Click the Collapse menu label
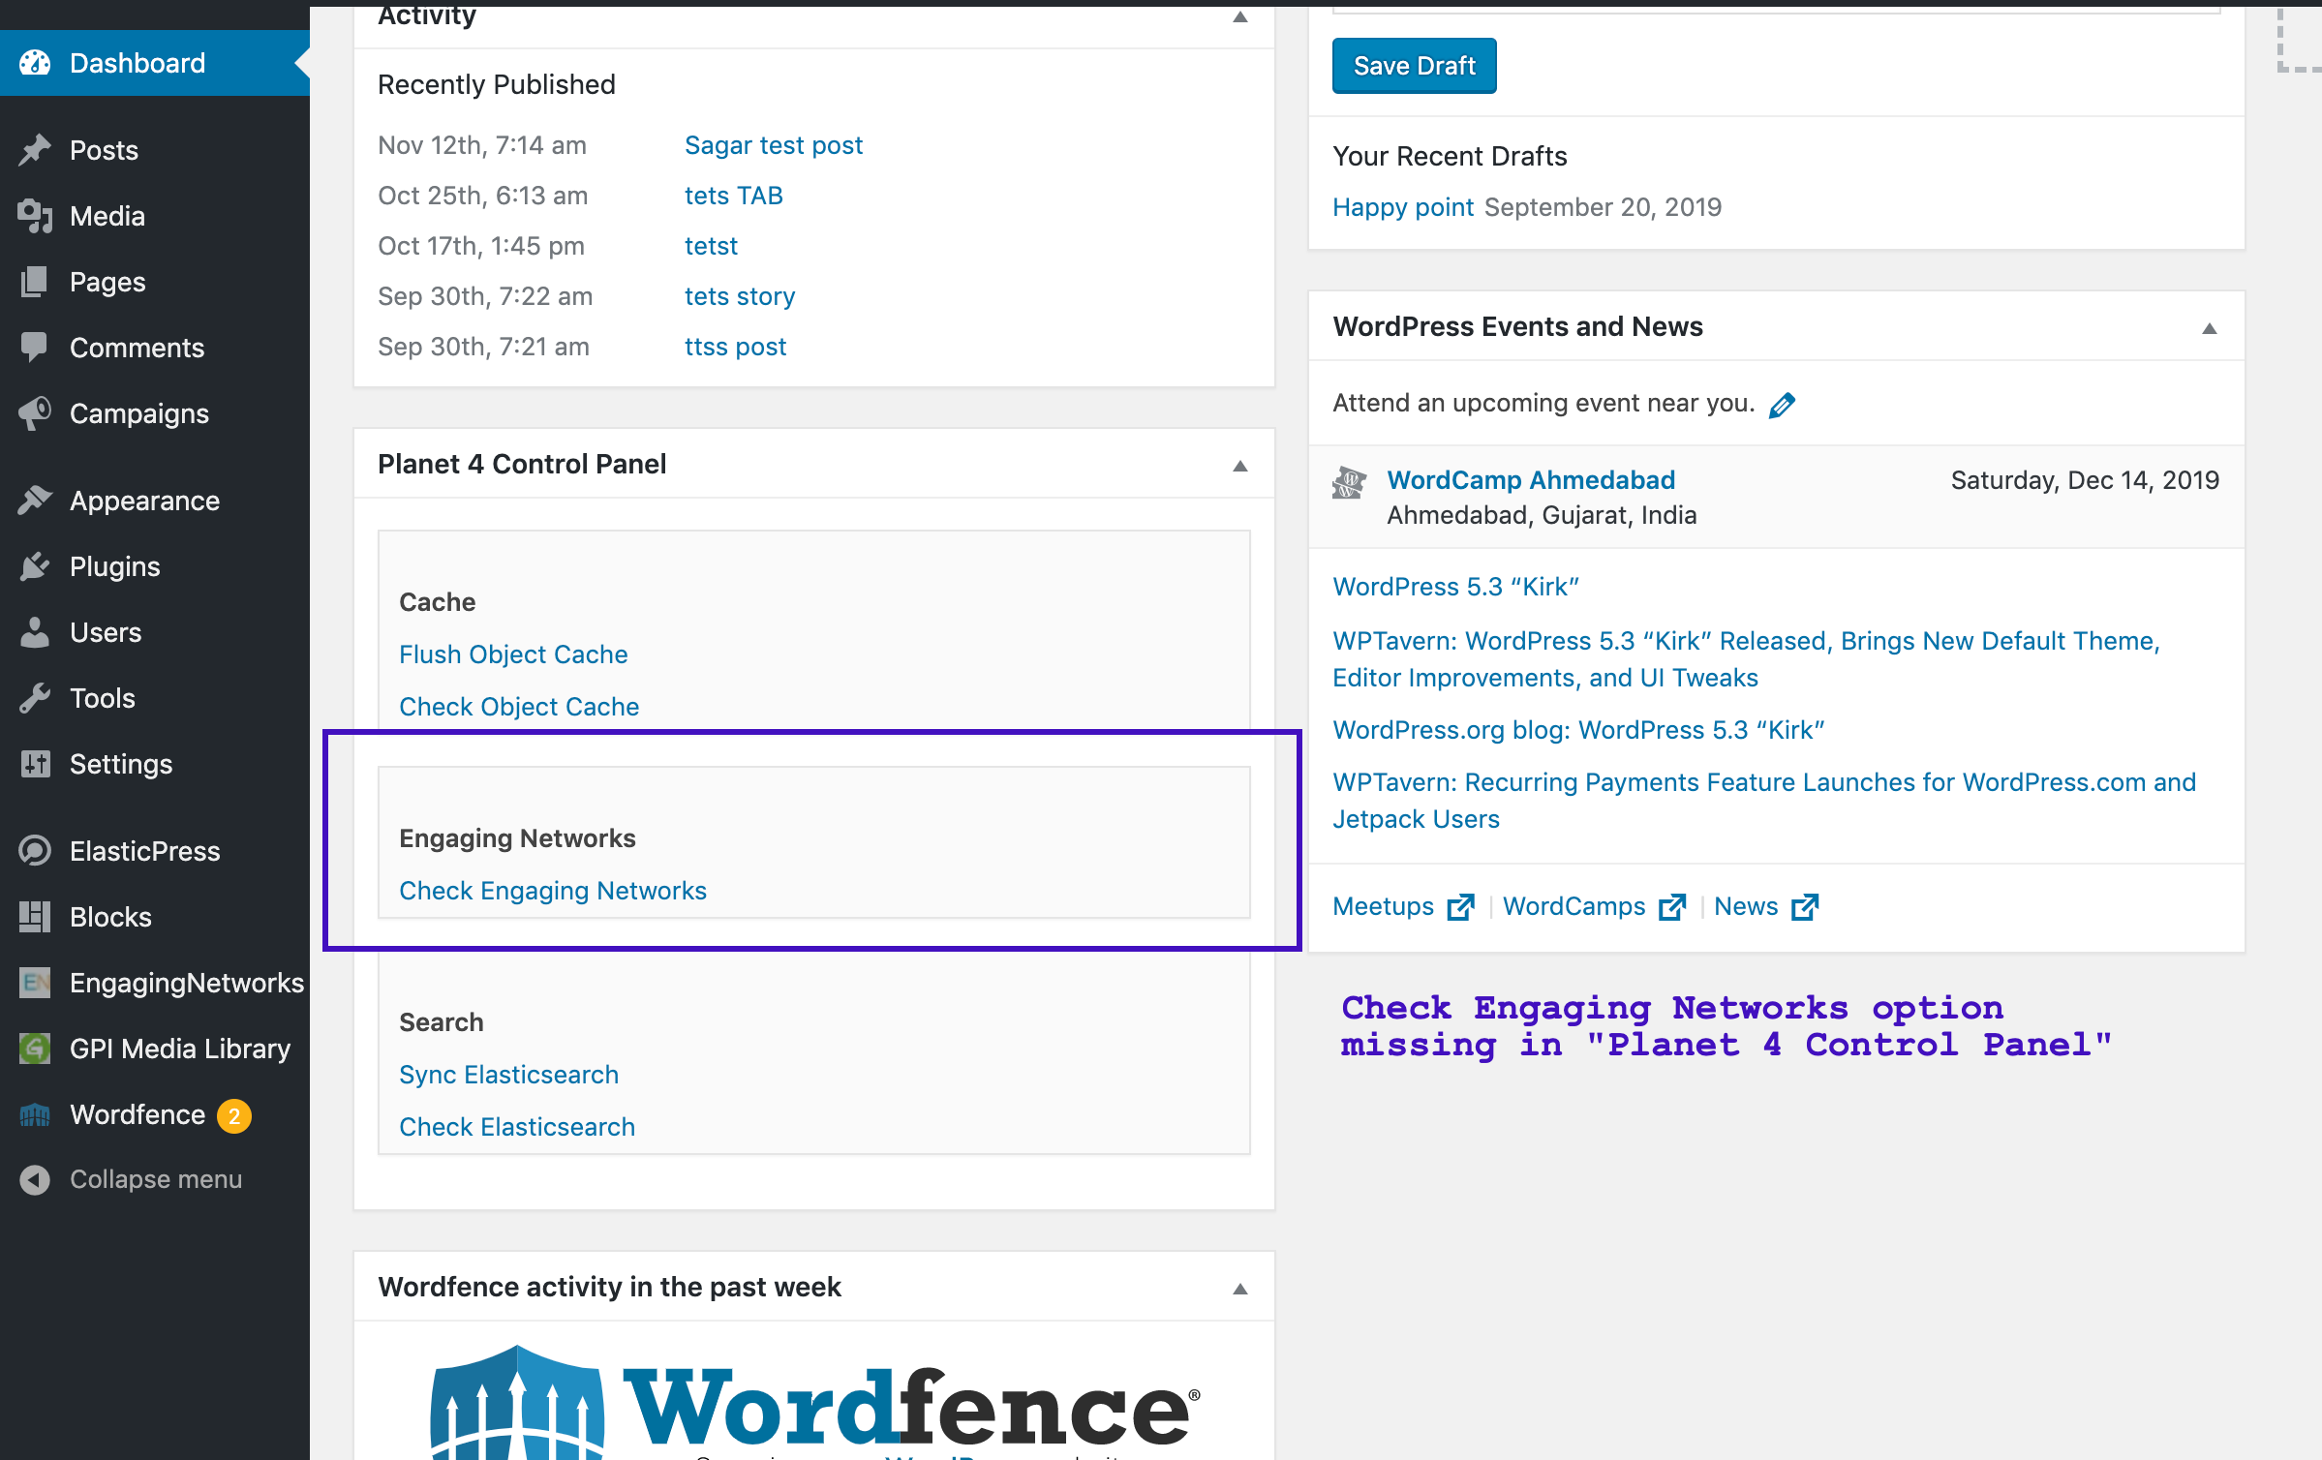This screenshot has width=2322, height=1460. 156,1179
